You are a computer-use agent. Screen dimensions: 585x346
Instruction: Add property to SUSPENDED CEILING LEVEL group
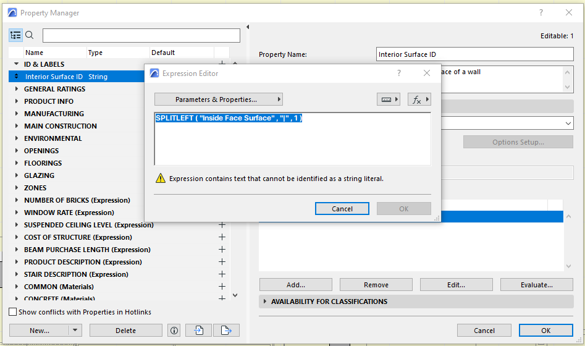(x=222, y=225)
